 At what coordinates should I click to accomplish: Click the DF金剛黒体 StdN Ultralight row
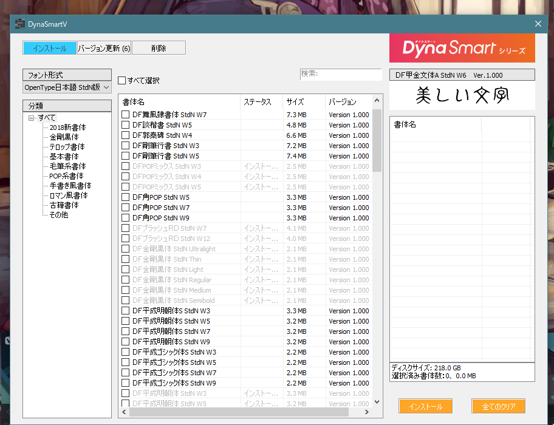pyautogui.click(x=245, y=249)
